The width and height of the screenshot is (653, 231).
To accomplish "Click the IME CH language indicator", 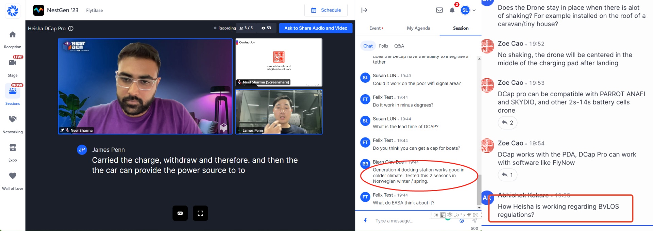I will 436,215.
